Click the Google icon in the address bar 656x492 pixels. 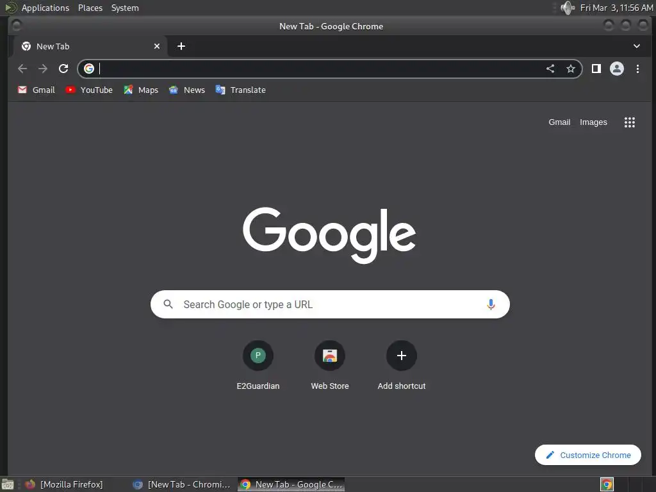tap(88, 69)
